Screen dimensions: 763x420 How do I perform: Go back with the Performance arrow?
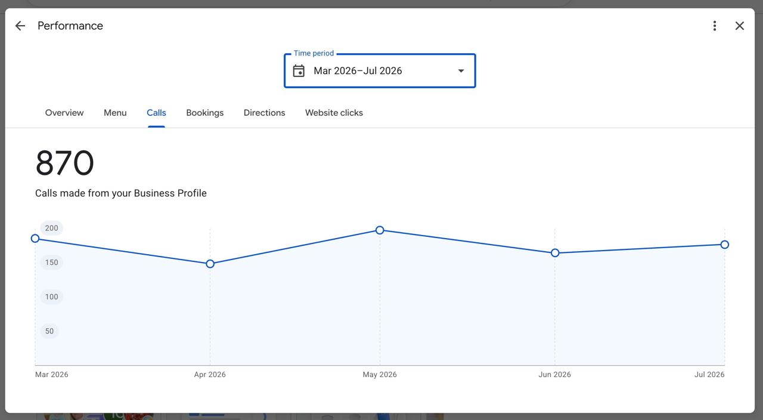point(20,26)
